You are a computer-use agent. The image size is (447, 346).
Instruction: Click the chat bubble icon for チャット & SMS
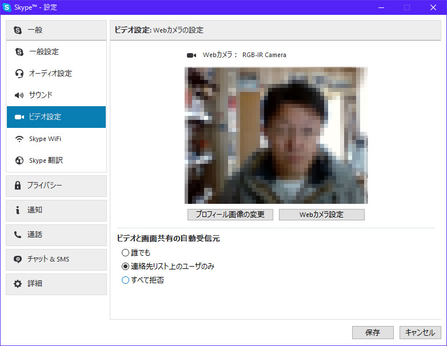(x=18, y=259)
